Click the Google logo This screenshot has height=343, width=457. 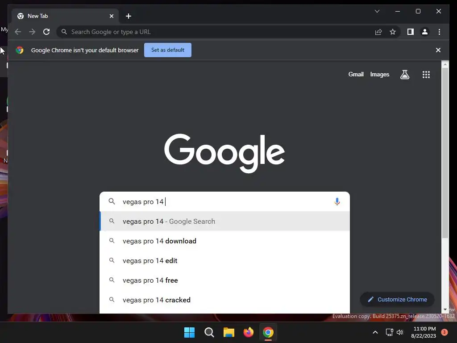(x=224, y=154)
